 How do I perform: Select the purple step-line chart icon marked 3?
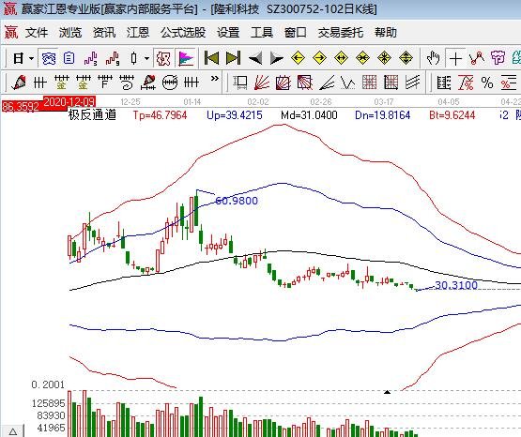point(90,59)
